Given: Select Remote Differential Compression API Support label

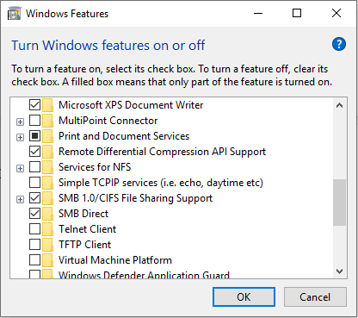Looking at the screenshot, I should (x=163, y=152).
